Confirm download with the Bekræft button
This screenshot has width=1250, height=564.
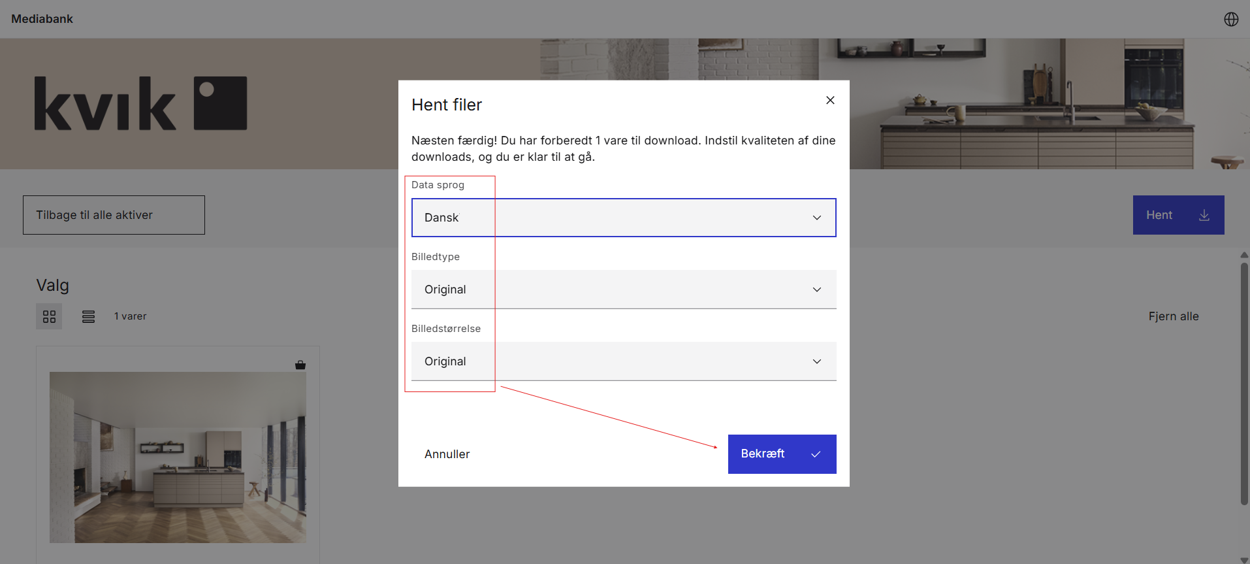(x=781, y=454)
